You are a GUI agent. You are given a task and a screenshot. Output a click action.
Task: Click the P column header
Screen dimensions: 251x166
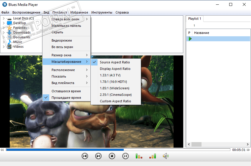coord(189,33)
